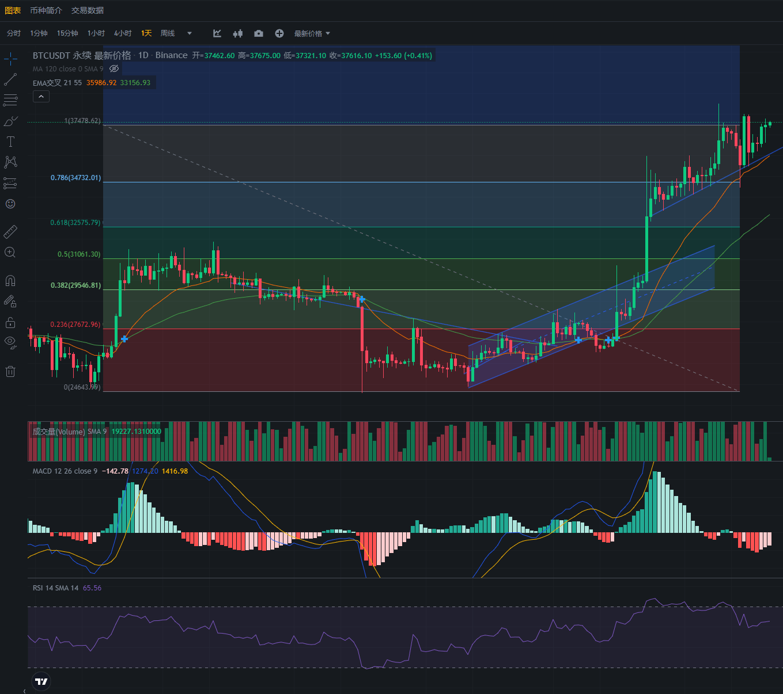Select the 15分钟 timeframe
The height and width of the screenshot is (694, 783).
coord(67,33)
